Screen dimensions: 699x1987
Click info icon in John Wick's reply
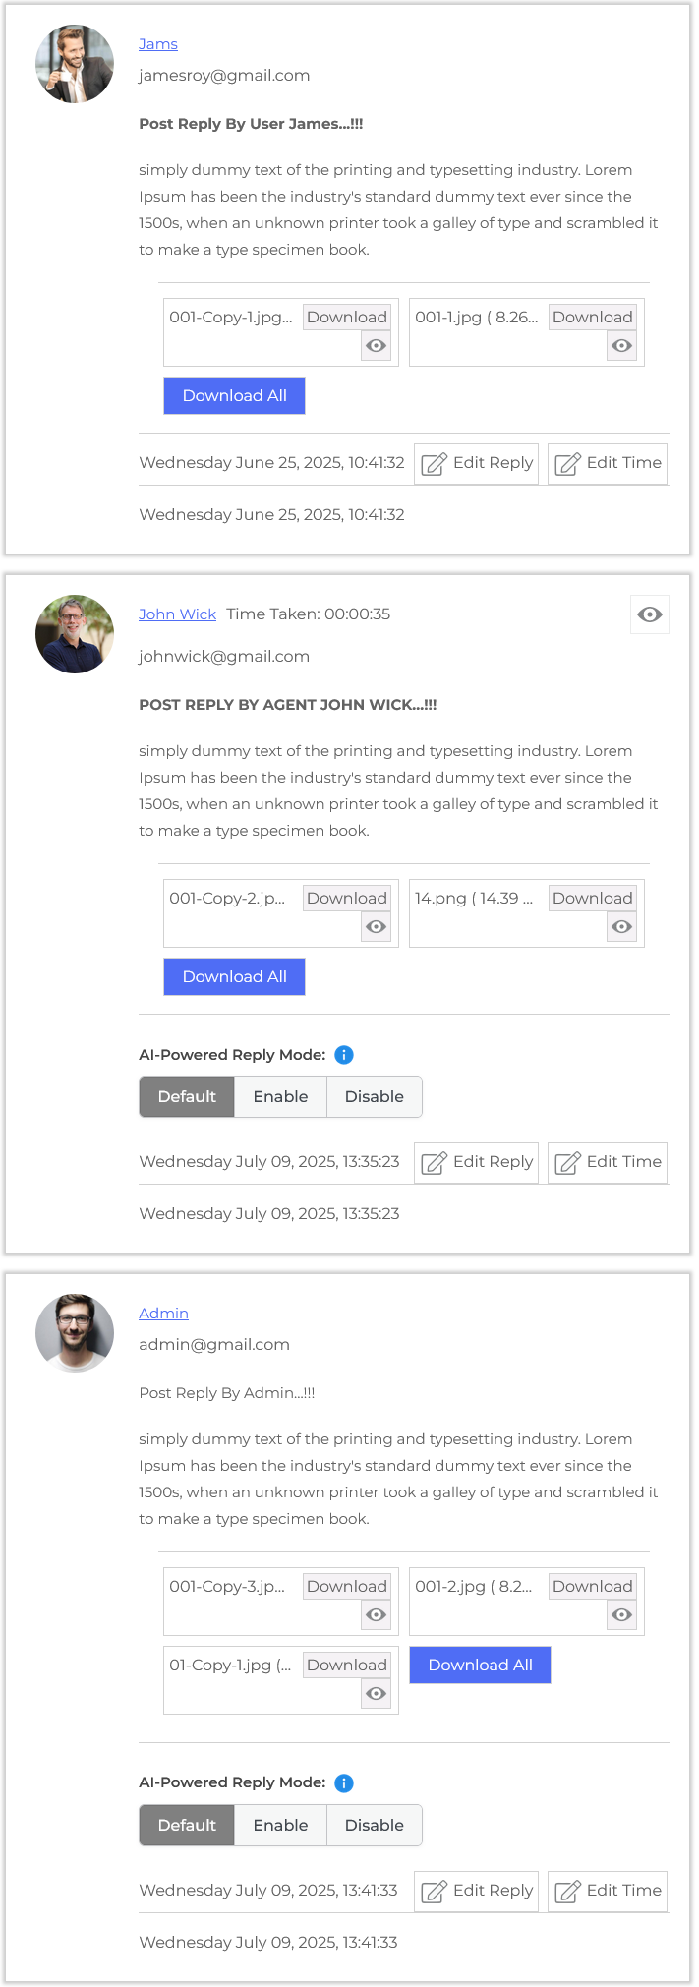tap(344, 1055)
